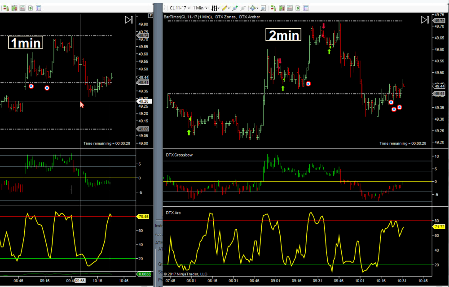Expand the chart bar style dropdown

[216, 8]
